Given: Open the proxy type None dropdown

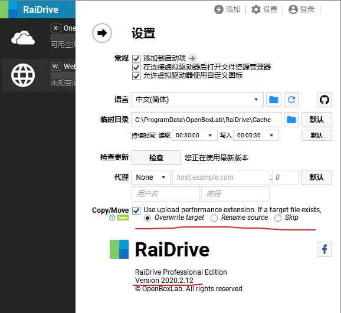Looking at the screenshot, I should pos(151,177).
